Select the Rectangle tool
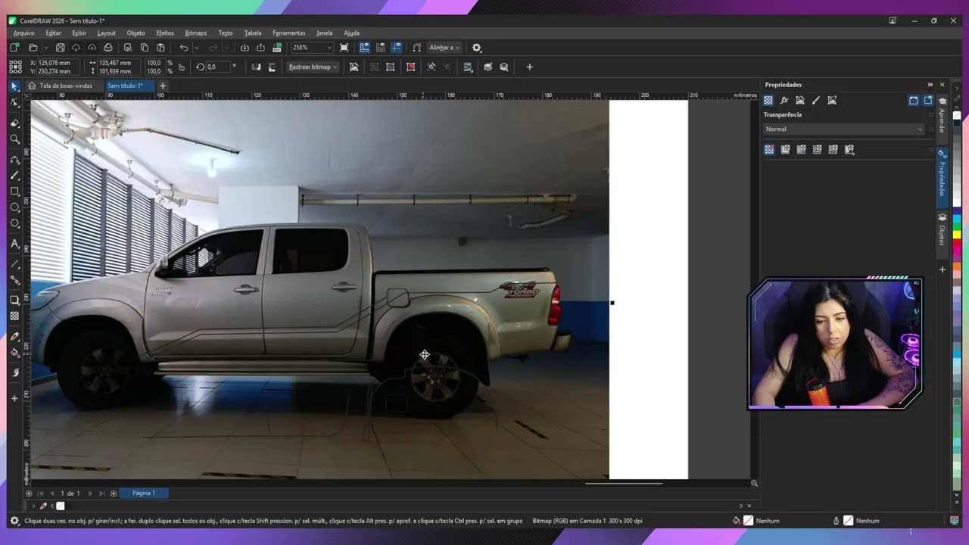This screenshot has height=545, width=969. tap(14, 192)
